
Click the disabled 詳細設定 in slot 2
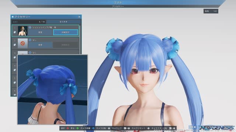click(66, 45)
